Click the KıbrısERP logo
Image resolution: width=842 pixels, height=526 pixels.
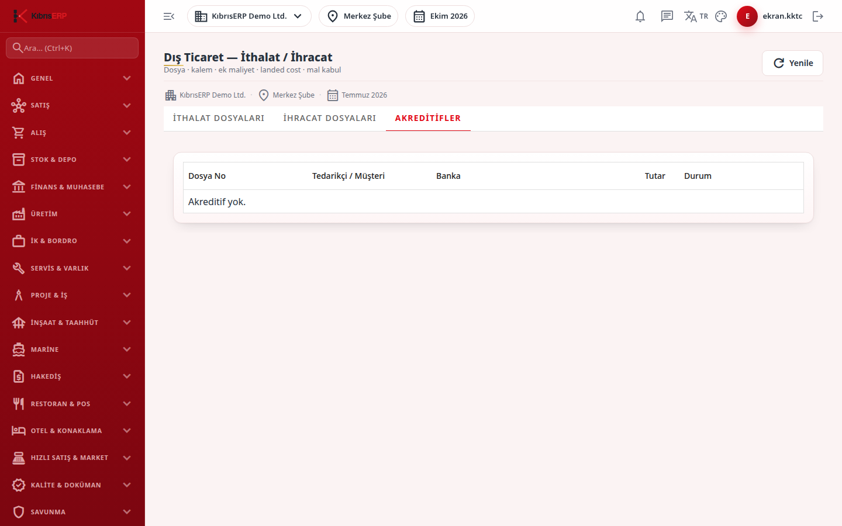(40, 16)
